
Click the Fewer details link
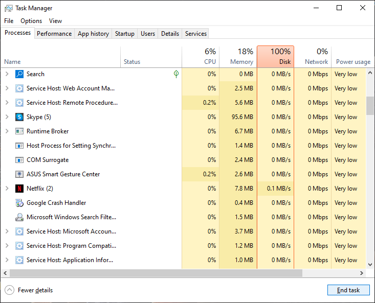tap(35, 290)
